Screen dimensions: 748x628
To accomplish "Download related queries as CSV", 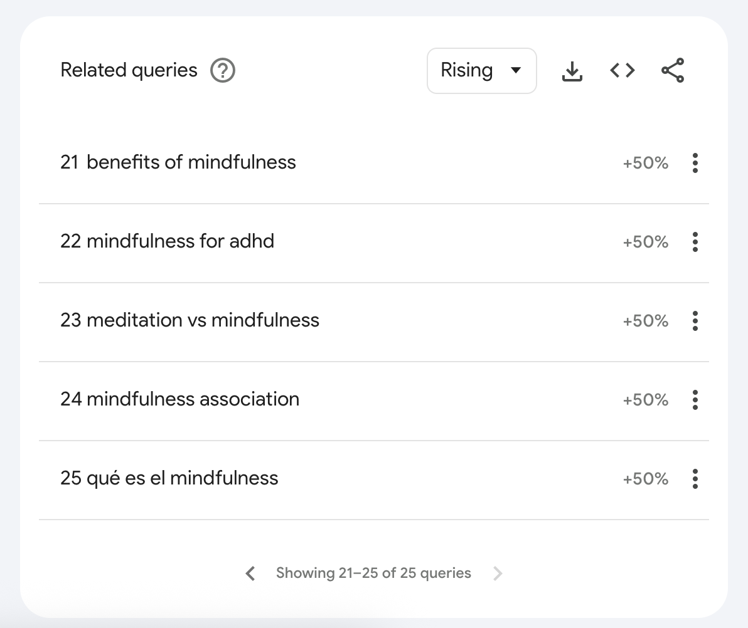I will coord(572,71).
